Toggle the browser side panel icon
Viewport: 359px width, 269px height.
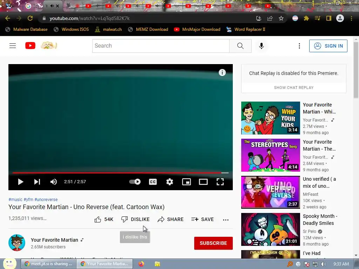(329, 18)
